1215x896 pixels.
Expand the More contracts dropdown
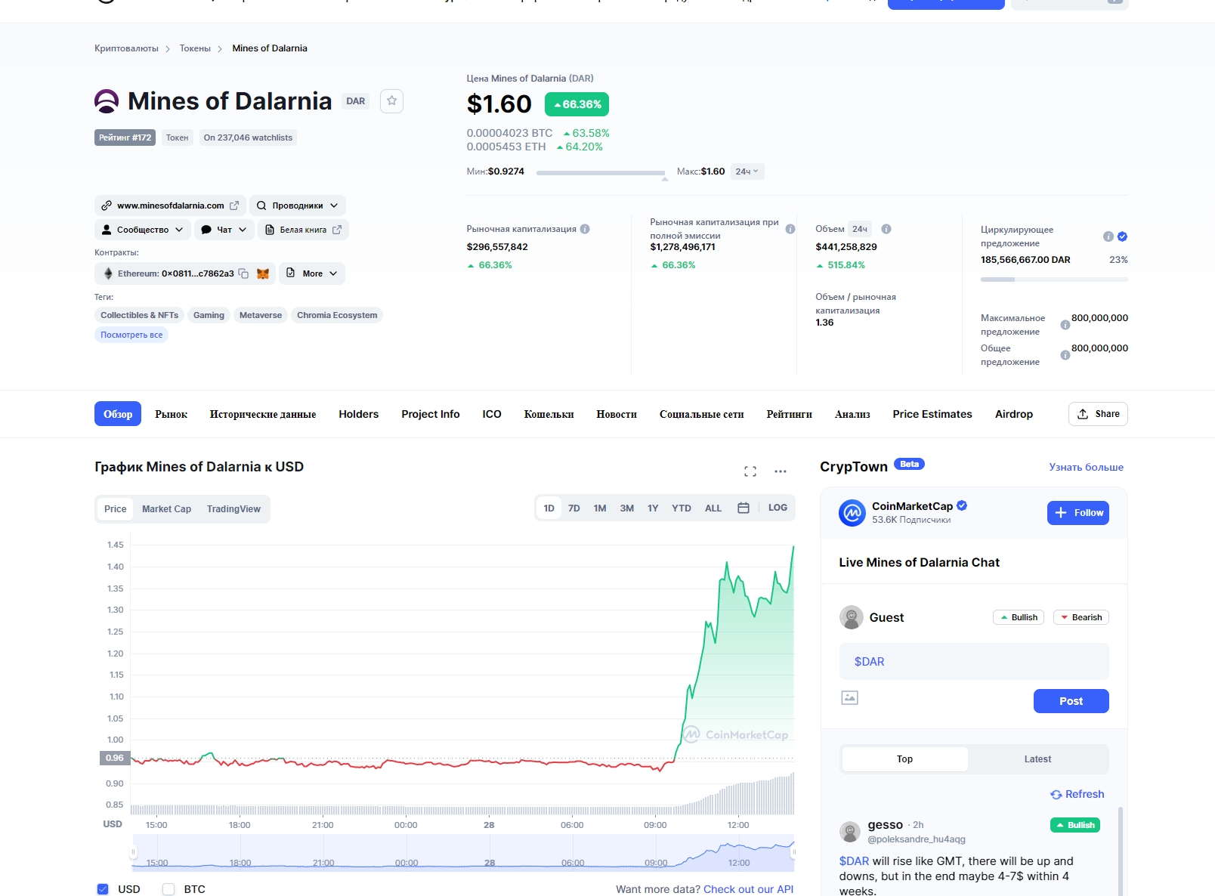pyautogui.click(x=312, y=273)
